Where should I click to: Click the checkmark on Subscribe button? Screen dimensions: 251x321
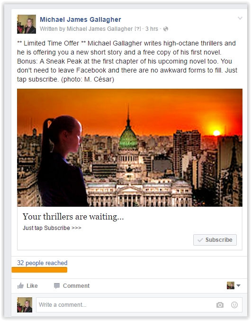[200, 240]
